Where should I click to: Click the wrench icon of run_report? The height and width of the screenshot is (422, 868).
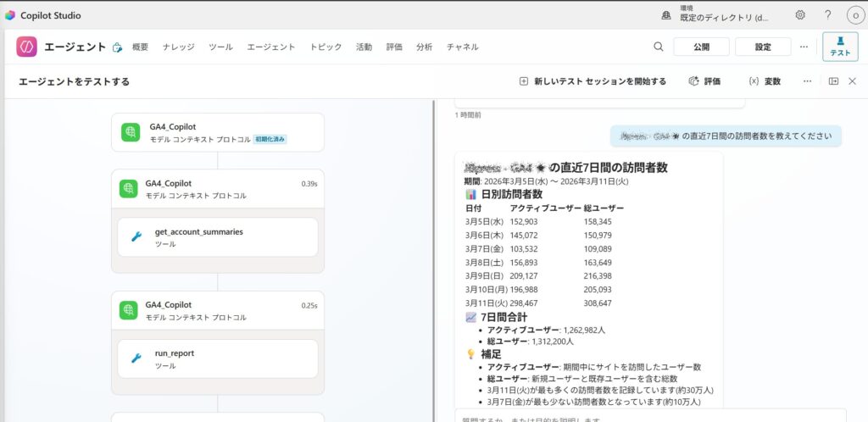[x=136, y=358]
